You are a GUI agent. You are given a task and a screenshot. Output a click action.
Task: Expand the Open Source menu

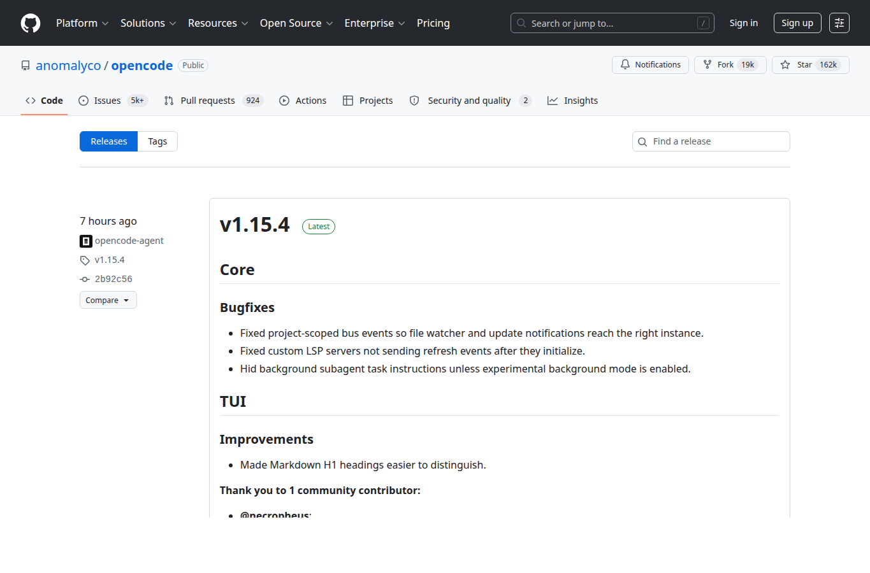[296, 23]
